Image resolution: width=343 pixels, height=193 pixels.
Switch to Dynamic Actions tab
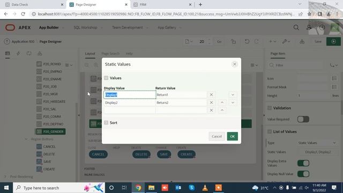click(18, 54)
